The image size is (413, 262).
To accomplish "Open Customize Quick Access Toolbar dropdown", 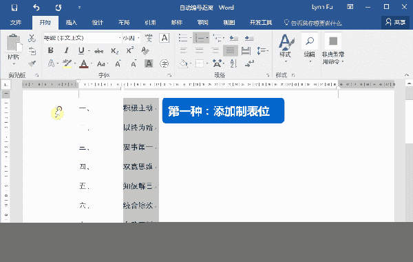I will click(x=79, y=8).
